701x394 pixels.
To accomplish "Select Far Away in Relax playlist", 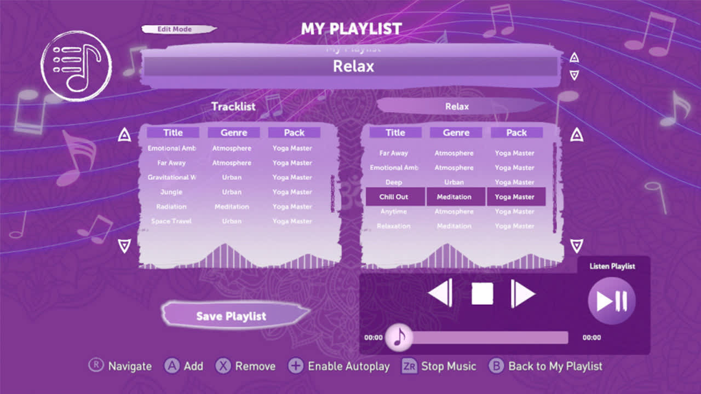I will 394,153.
